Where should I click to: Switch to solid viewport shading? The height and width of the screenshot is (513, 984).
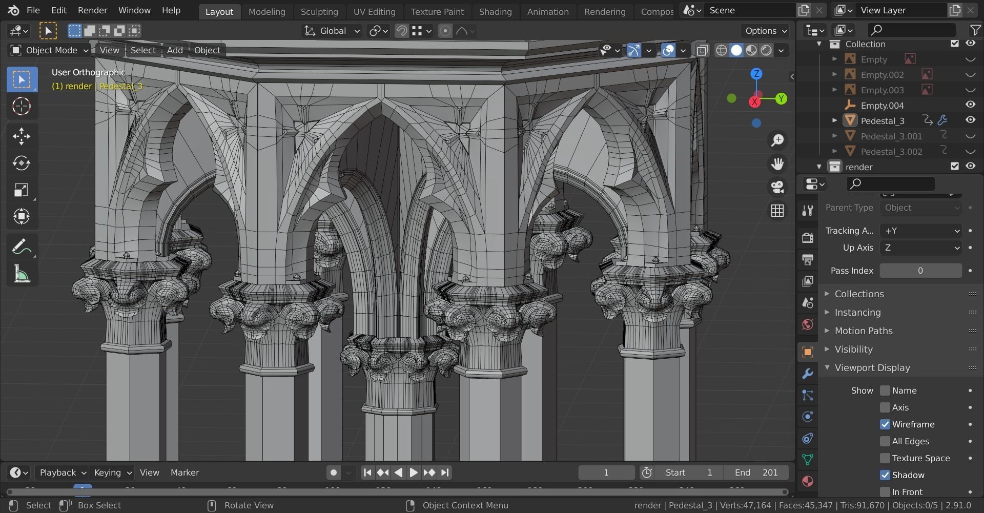(x=736, y=50)
